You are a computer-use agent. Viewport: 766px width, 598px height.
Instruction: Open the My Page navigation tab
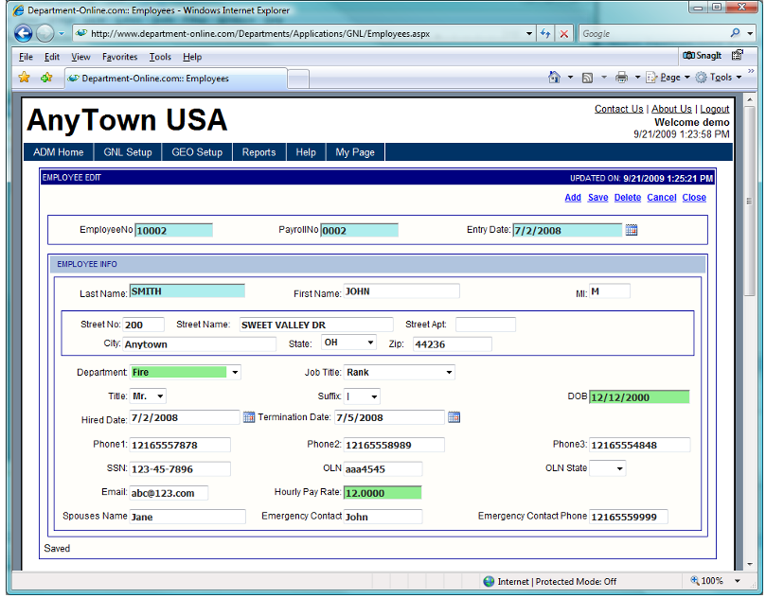[x=355, y=152]
